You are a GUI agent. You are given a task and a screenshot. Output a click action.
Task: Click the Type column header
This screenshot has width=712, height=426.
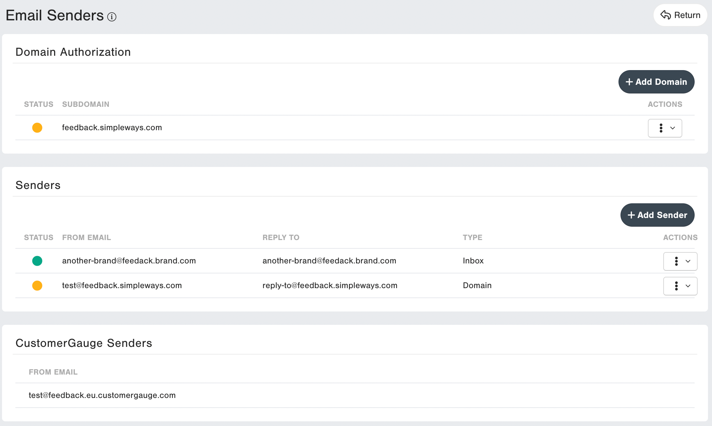click(x=472, y=237)
